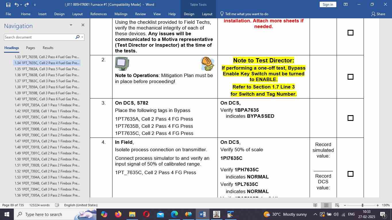392x220 pixels.
Task: Open Table Tools Layout tab
Action: (x=207, y=14)
